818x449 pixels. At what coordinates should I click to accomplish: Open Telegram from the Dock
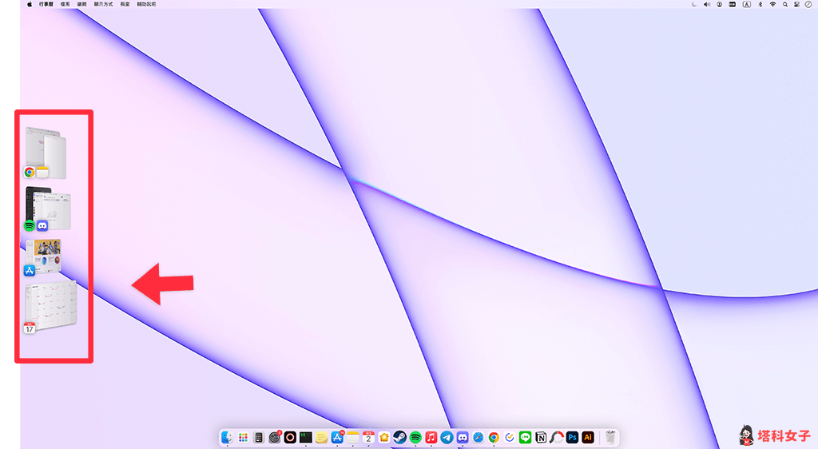(447, 437)
